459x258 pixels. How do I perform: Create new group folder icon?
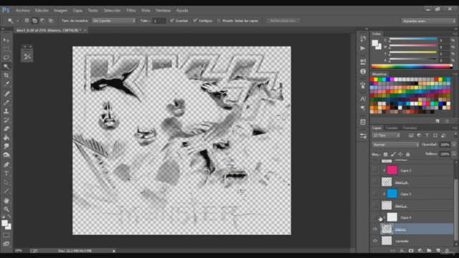pos(429,251)
